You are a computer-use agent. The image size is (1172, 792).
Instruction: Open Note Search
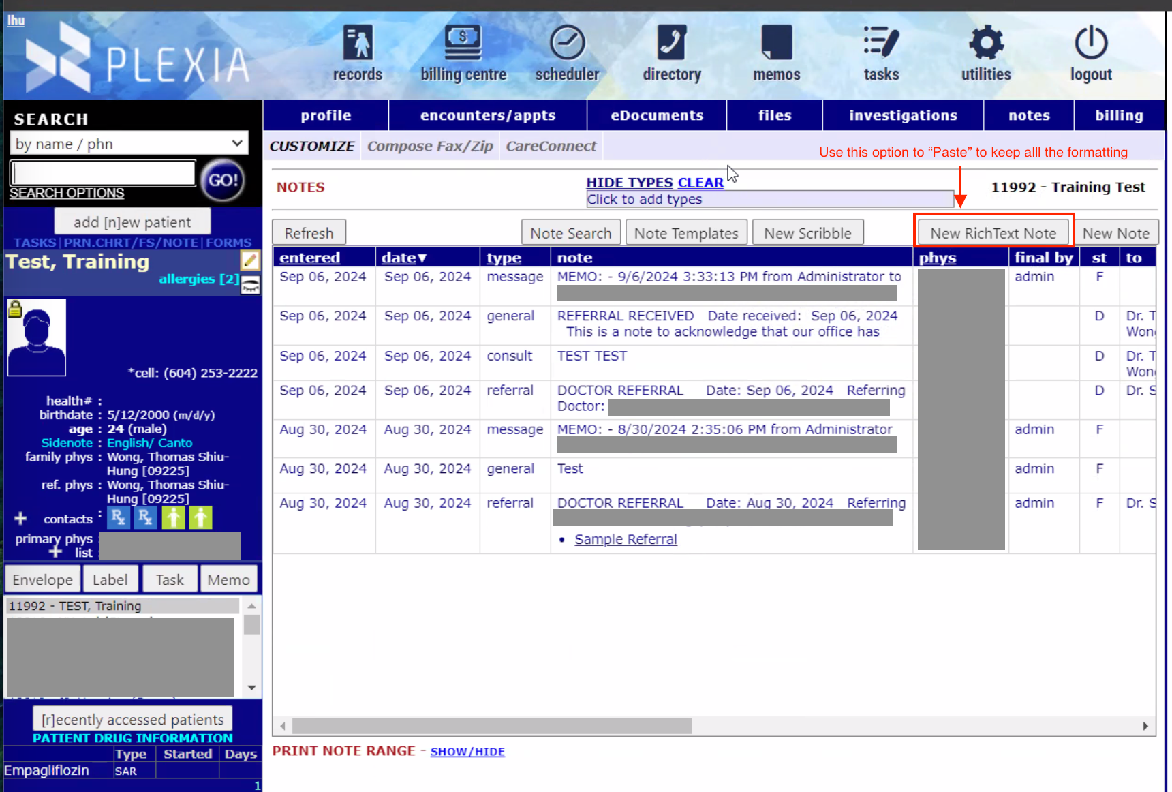[x=571, y=233]
